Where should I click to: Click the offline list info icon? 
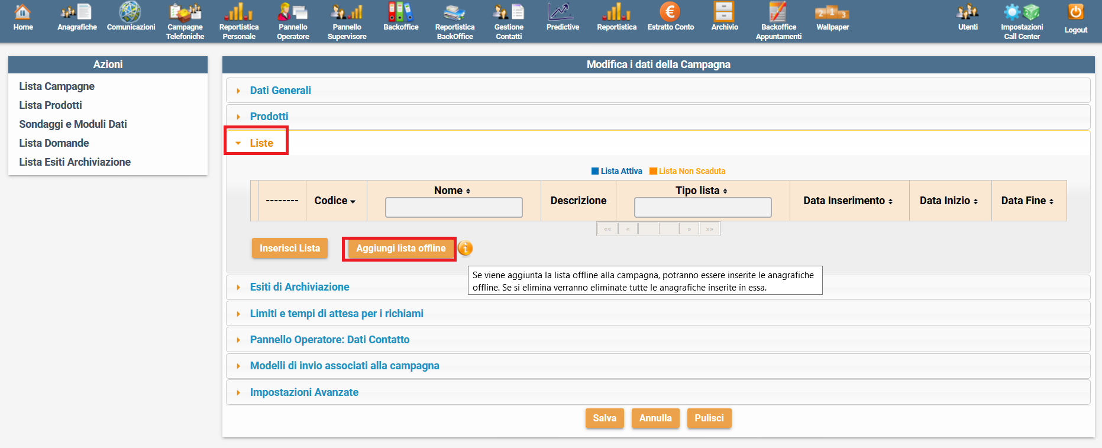(466, 249)
